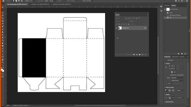This screenshot has width=191, height=107.
Task: Add a layer mask in Layers panel
Action: (134, 55)
